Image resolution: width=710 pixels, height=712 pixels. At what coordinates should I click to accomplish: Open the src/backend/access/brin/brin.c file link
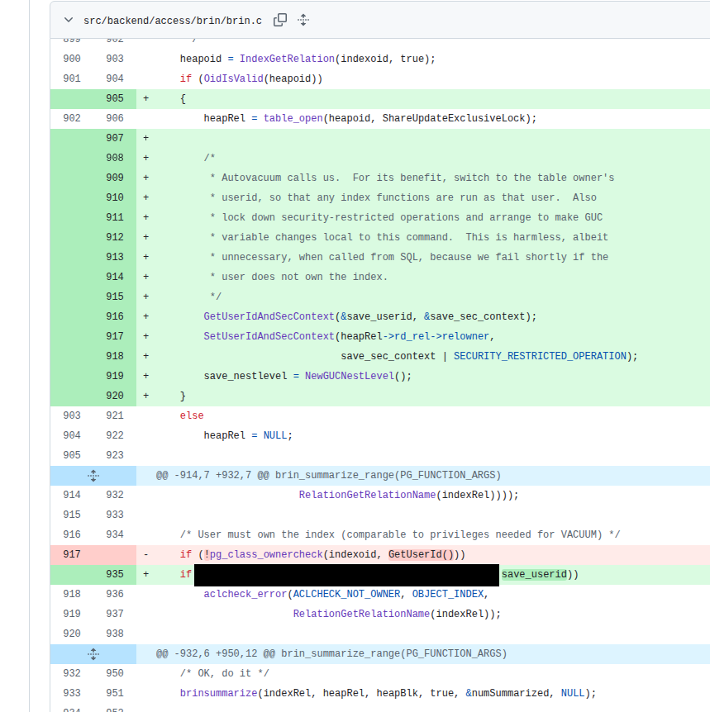pyautogui.click(x=172, y=20)
